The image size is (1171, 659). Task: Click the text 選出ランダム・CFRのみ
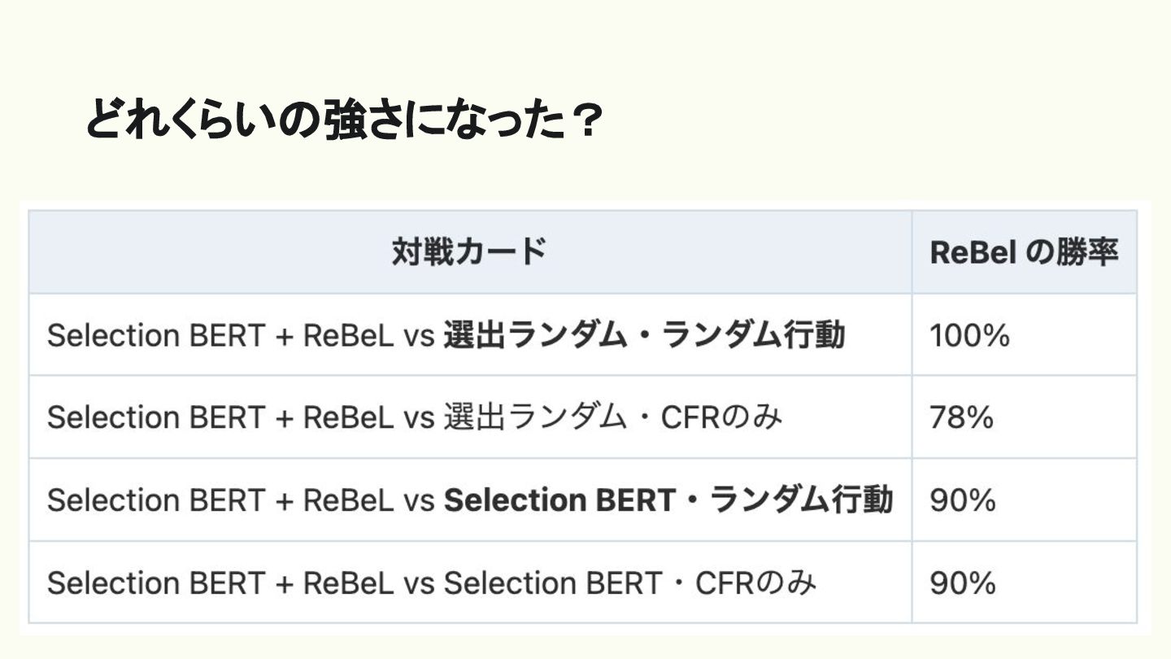pyautogui.click(x=613, y=417)
